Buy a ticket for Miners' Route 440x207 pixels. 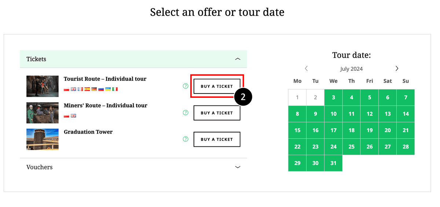click(217, 113)
